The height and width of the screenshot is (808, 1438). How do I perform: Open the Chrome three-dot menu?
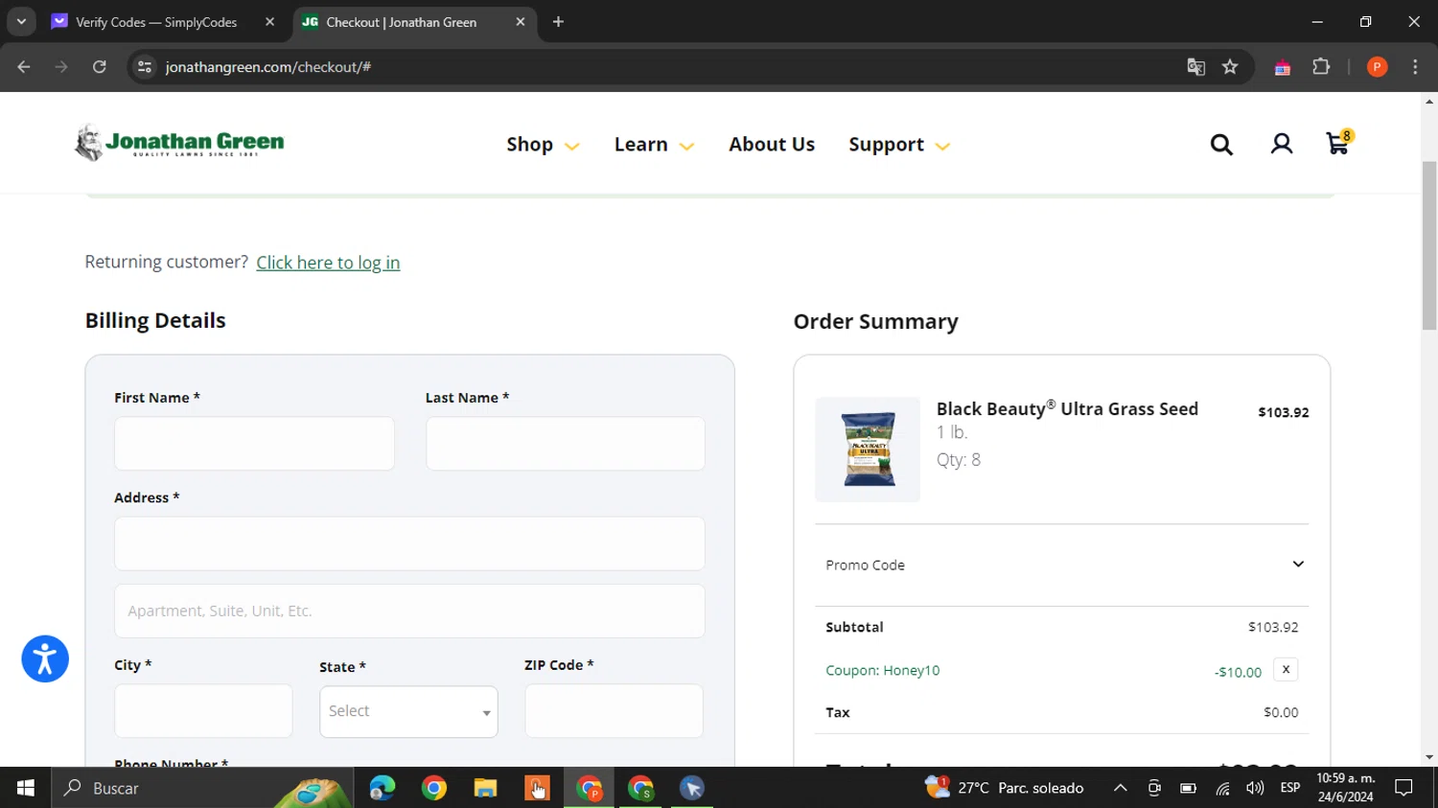click(x=1415, y=67)
